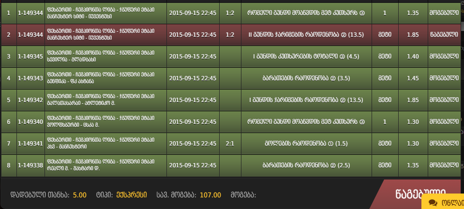This screenshot has height=209, width=464.
Task: Click the მეტი selection in the სევილია row
Action: tap(385, 57)
